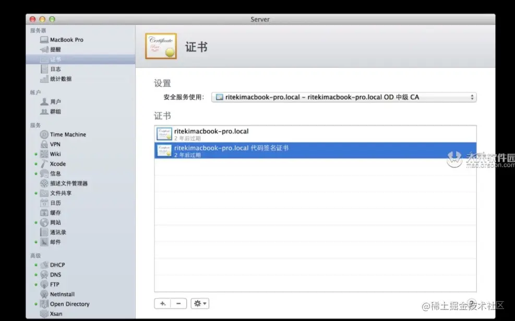Open the 文件共享 file sharing service
This screenshot has width=515, height=321.
click(x=56, y=193)
